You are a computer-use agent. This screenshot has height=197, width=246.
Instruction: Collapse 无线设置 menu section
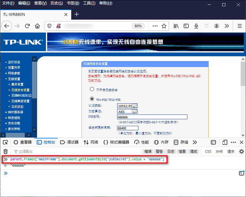click(x=14, y=79)
